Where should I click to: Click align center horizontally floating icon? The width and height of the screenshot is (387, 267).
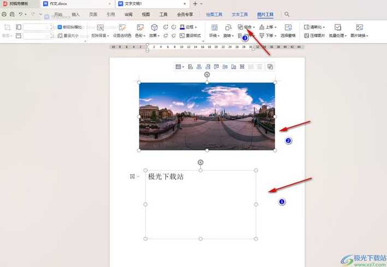pos(199,66)
